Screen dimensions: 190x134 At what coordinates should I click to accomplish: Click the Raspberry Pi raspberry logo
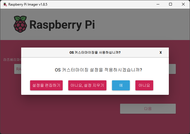[x=20, y=24]
